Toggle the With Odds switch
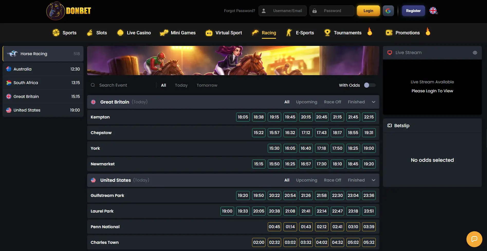 point(370,85)
